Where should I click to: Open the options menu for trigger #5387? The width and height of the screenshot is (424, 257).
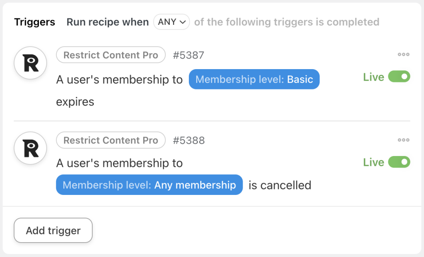click(403, 54)
